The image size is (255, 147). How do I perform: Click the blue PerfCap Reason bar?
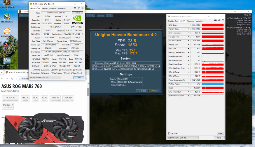point(213,84)
